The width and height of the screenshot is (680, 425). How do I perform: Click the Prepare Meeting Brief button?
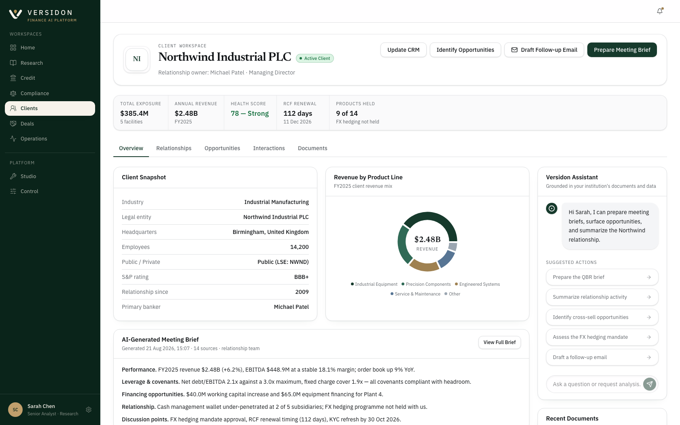(622, 50)
